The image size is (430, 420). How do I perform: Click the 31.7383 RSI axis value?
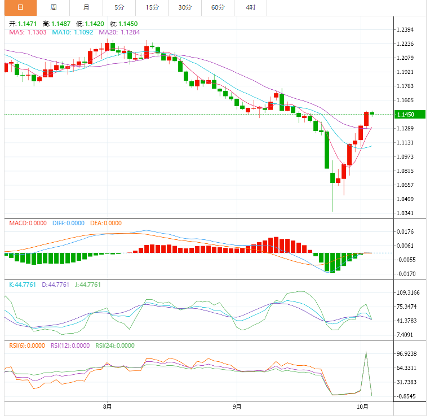407,382
